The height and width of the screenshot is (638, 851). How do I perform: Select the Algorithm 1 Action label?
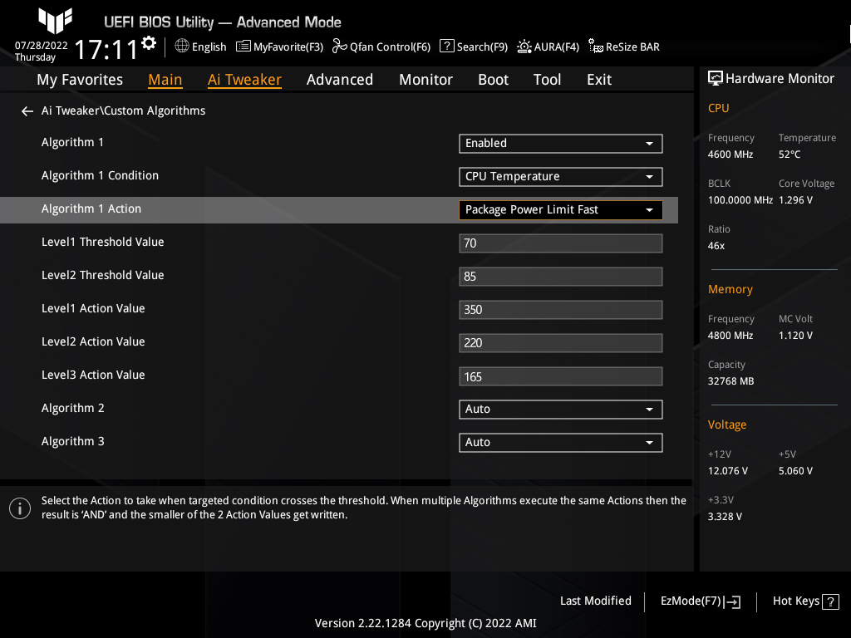pos(91,209)
